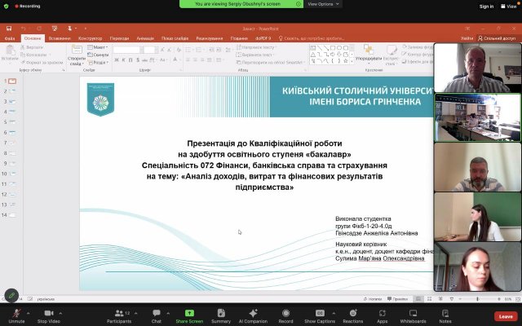Click the Sign in link

pos(486,6)
